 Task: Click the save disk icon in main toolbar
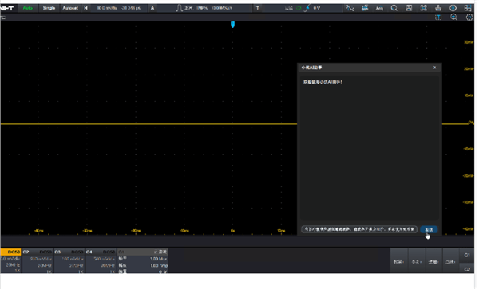[409, 8]
